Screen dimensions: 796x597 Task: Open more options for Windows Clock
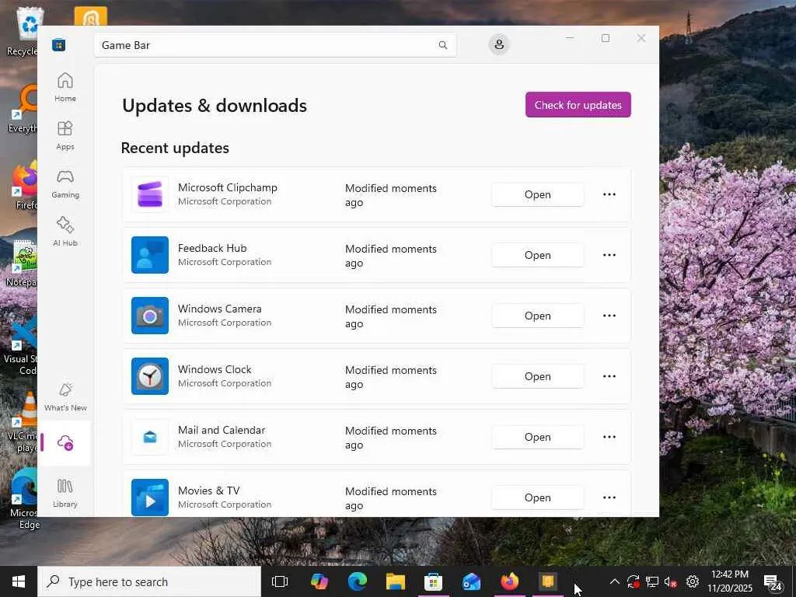[x=609, y=376]
